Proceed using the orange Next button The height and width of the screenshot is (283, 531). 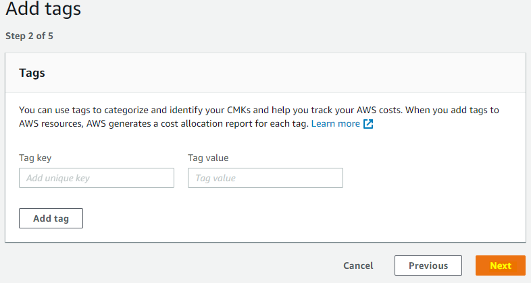tap(501, 265)
